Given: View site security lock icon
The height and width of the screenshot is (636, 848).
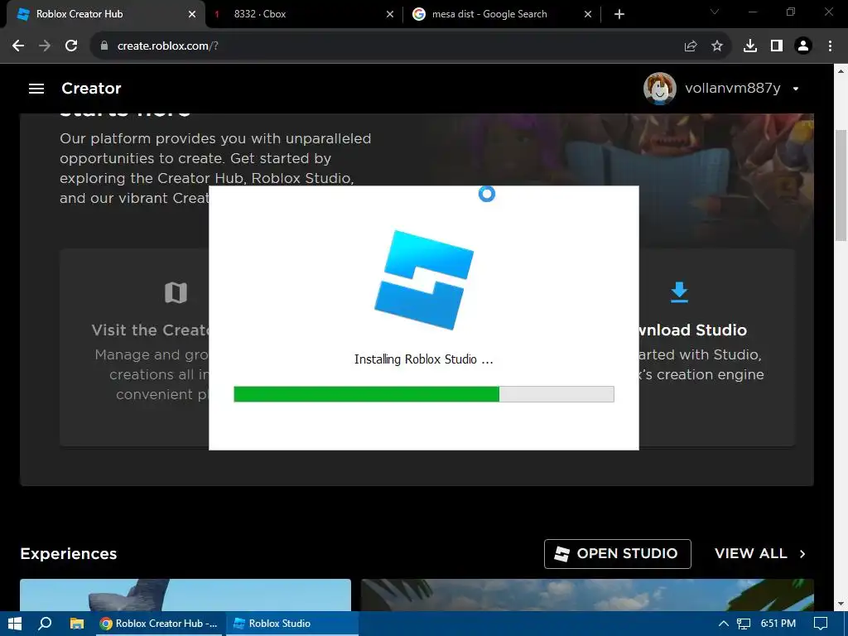Looking at the screenshot, I should [104, 46].
